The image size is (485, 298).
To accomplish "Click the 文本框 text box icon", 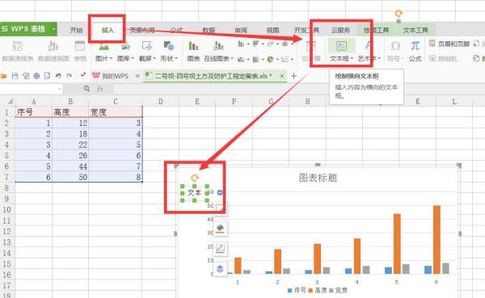I will [341, 46].
